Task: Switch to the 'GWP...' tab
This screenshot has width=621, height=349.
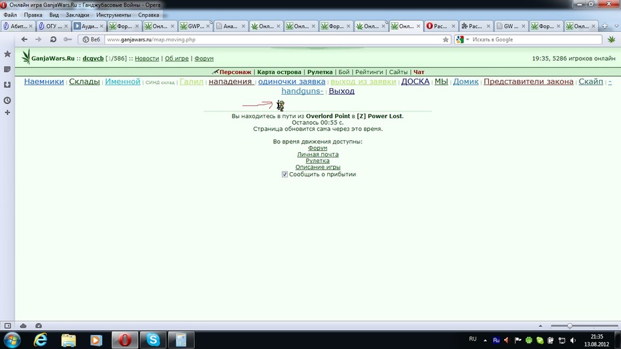Action: coord(194,26)
